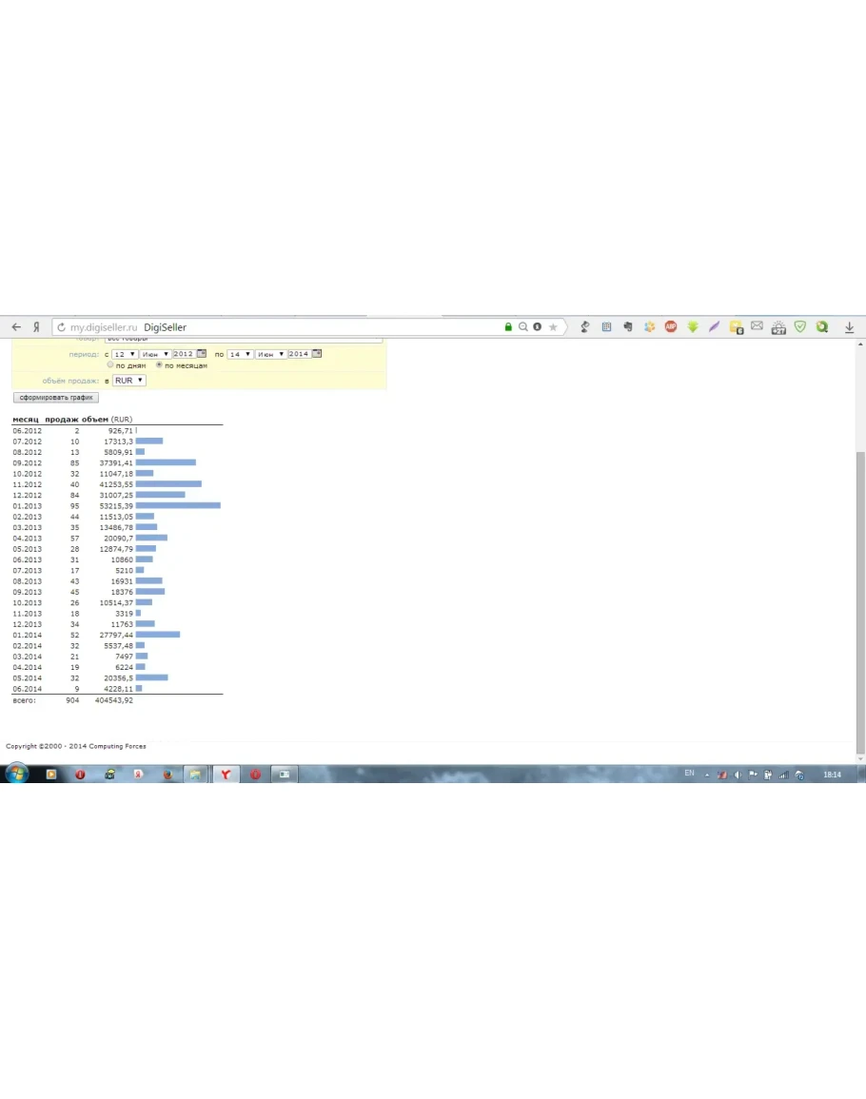Reload the page with the refresh icon

[61, 327]
